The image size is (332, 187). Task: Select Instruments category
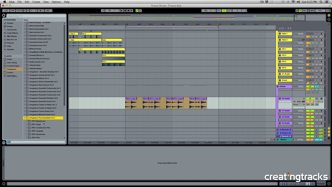(12, 30)
